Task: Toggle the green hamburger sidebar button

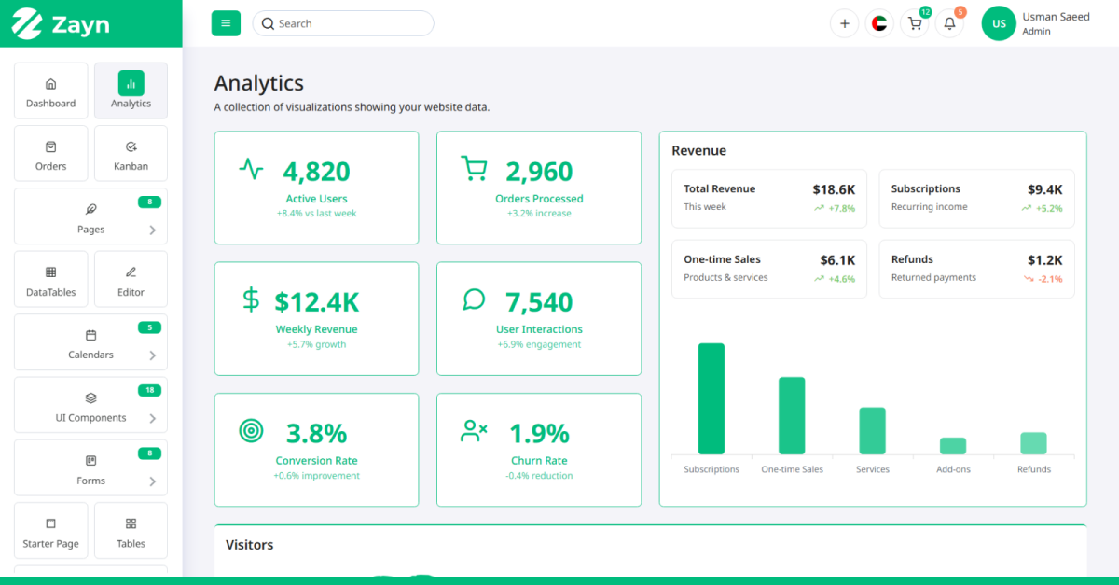Action: [226, 23]
